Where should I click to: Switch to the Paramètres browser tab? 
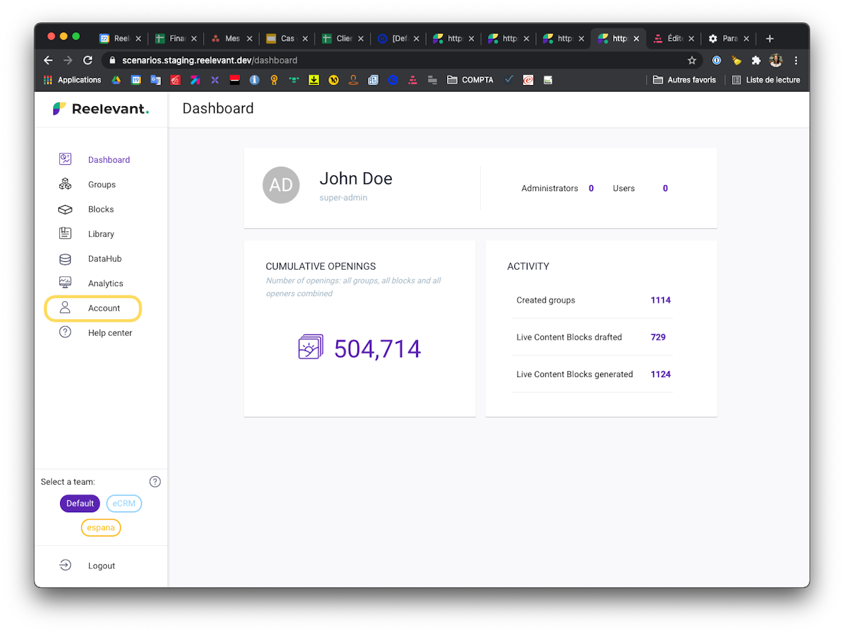point(728,38)
